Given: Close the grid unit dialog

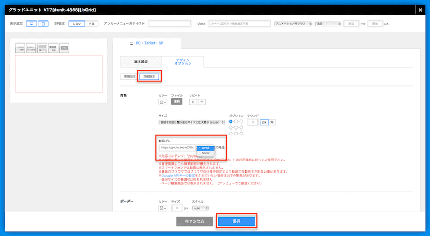Looking at the screenshot, I should pos(420,8).
